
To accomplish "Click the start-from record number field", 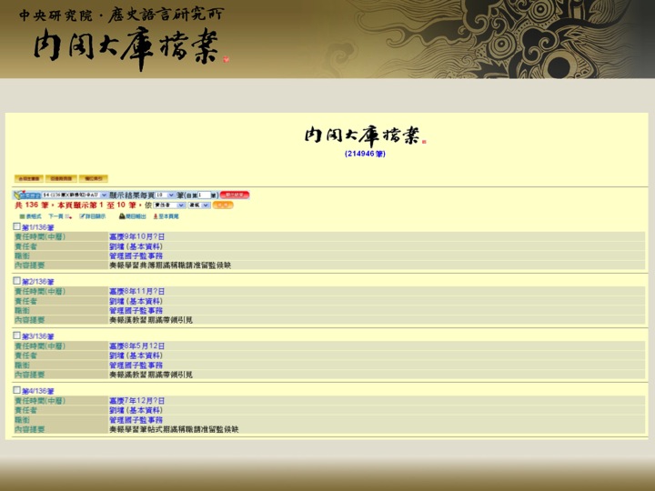I will (x=204, y=195).
